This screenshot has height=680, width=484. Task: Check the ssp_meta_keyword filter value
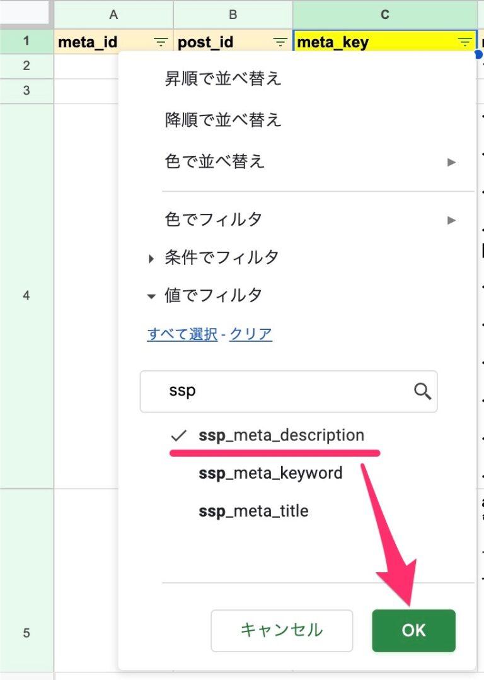pyautogui.click(x=271, y=473)
